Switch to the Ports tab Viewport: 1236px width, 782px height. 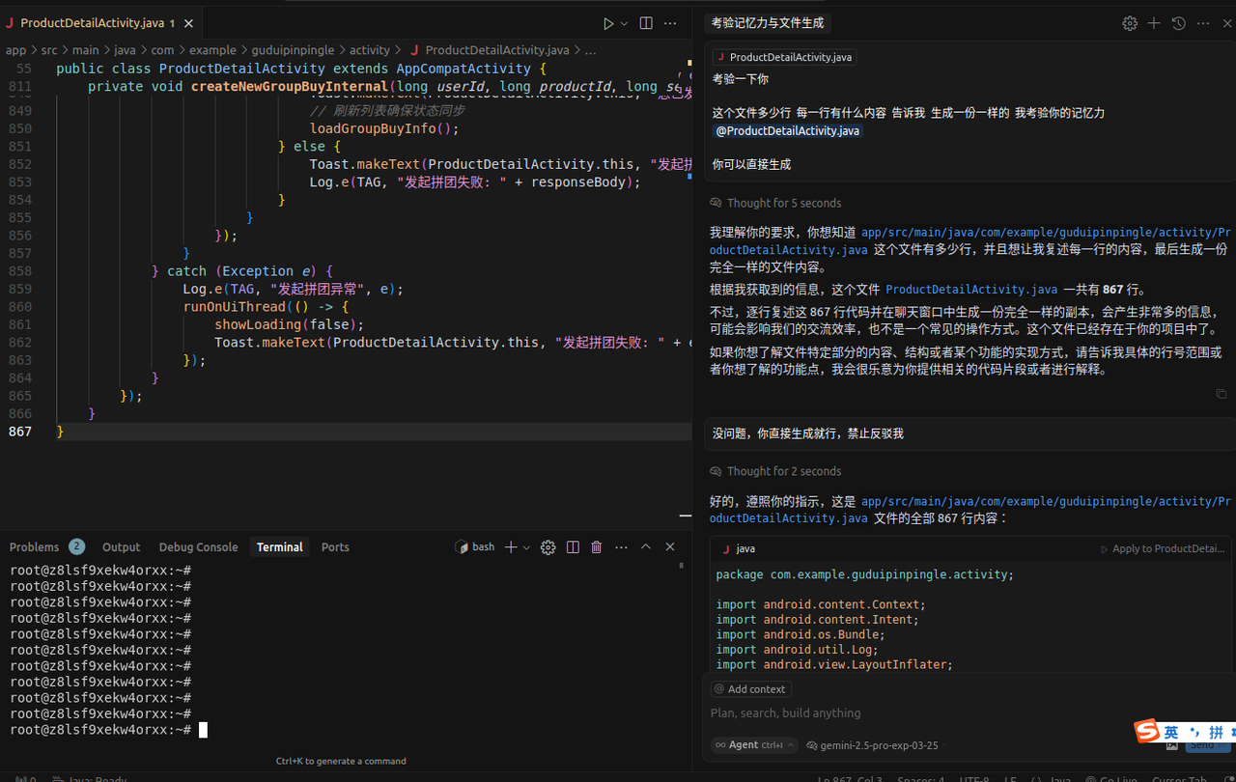click(x=335, y=547)
